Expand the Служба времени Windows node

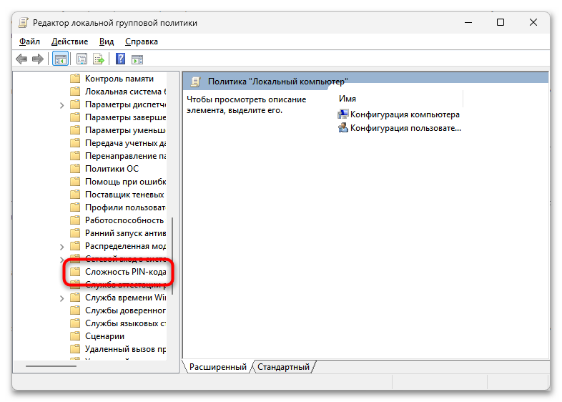[61, 298]
